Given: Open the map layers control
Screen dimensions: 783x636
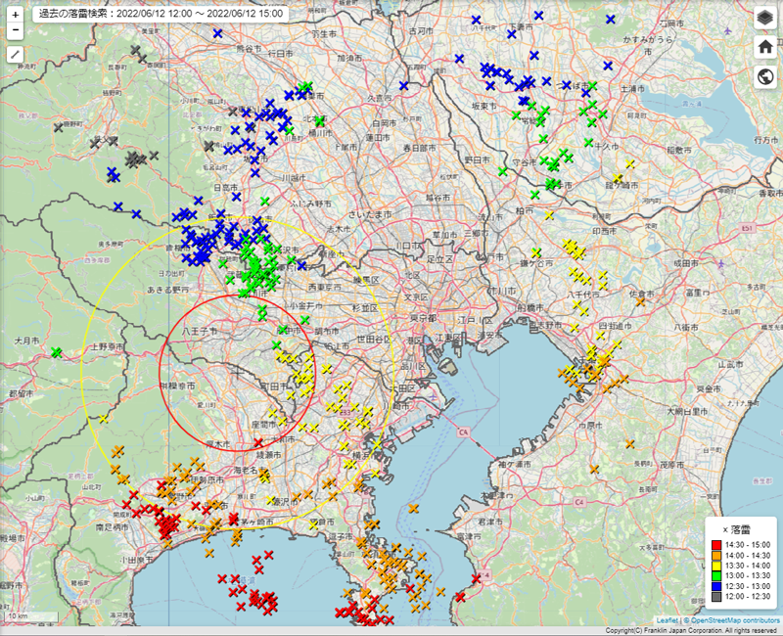Looking at the screenshot, I should pos(764,19).
